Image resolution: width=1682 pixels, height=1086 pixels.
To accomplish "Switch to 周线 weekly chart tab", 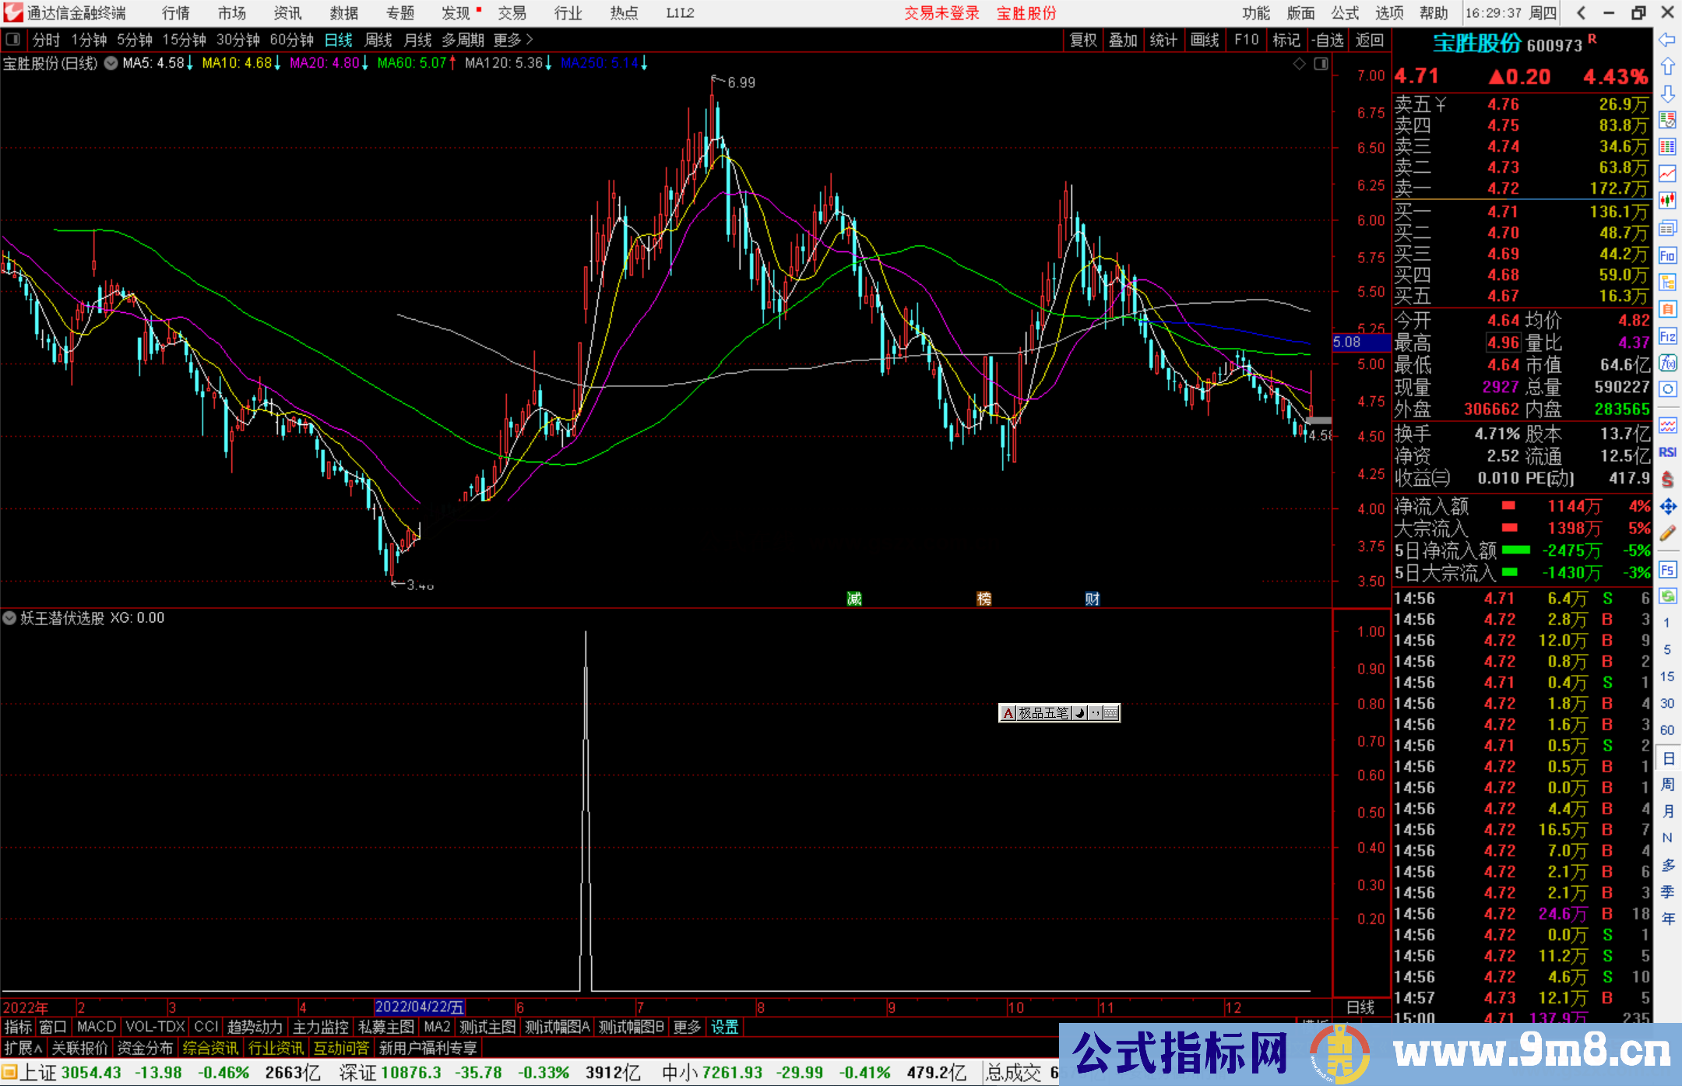I will coord(378,40).
